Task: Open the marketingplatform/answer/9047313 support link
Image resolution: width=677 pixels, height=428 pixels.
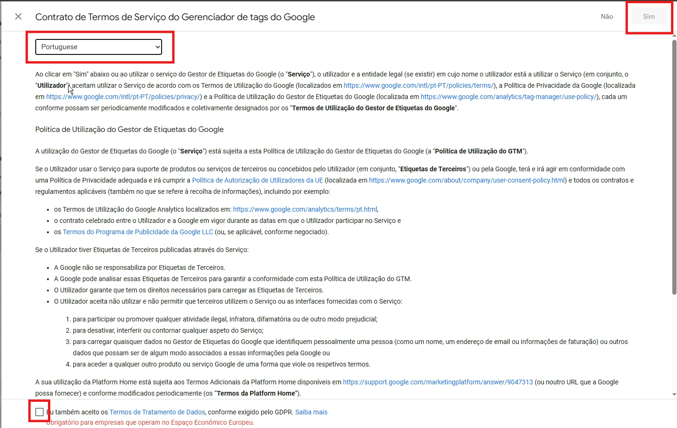Action: (x=438, y=382)
